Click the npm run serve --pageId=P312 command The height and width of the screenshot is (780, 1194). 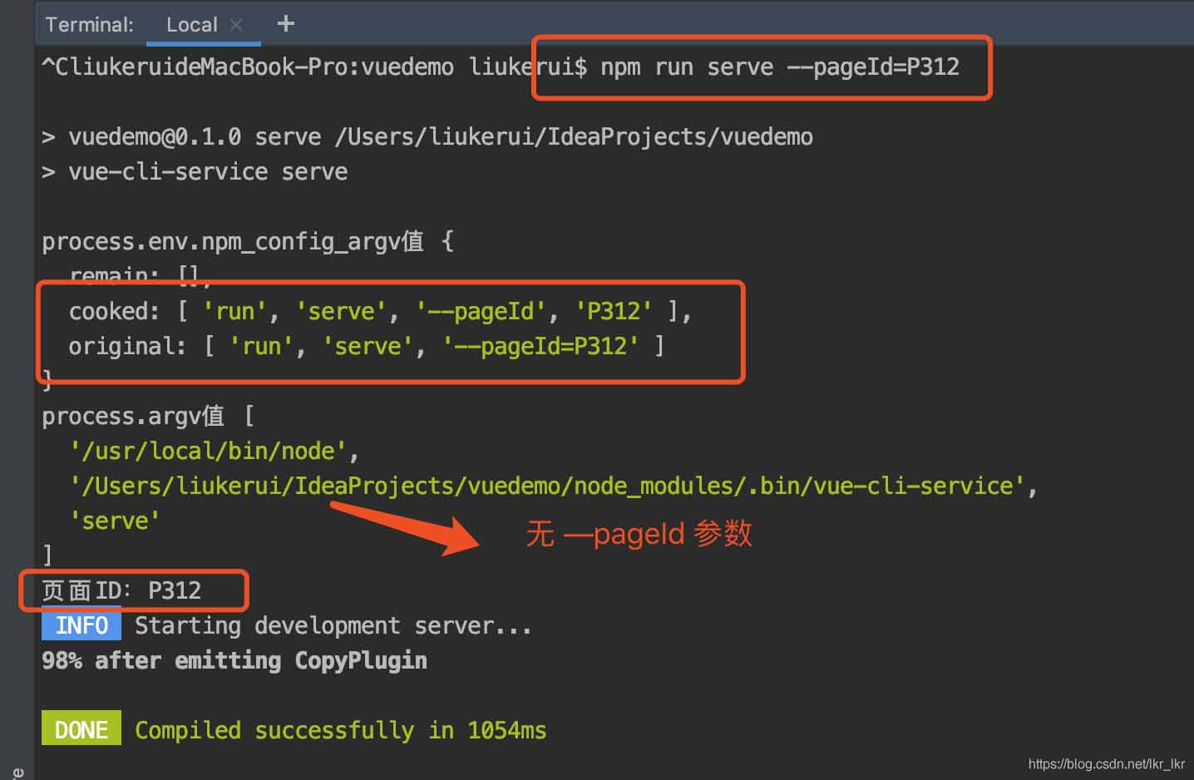[779, 67]
